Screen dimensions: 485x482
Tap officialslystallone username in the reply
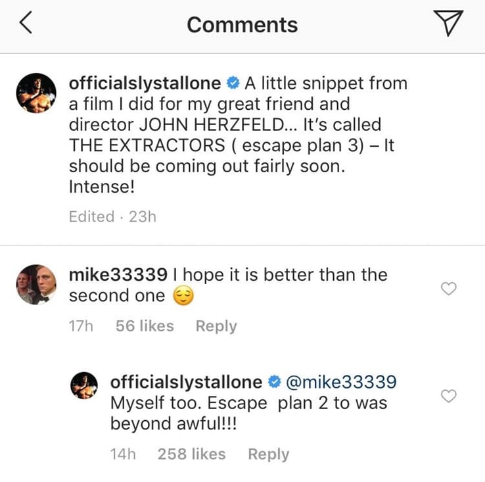pyautogui.click(x=186, y=382)
